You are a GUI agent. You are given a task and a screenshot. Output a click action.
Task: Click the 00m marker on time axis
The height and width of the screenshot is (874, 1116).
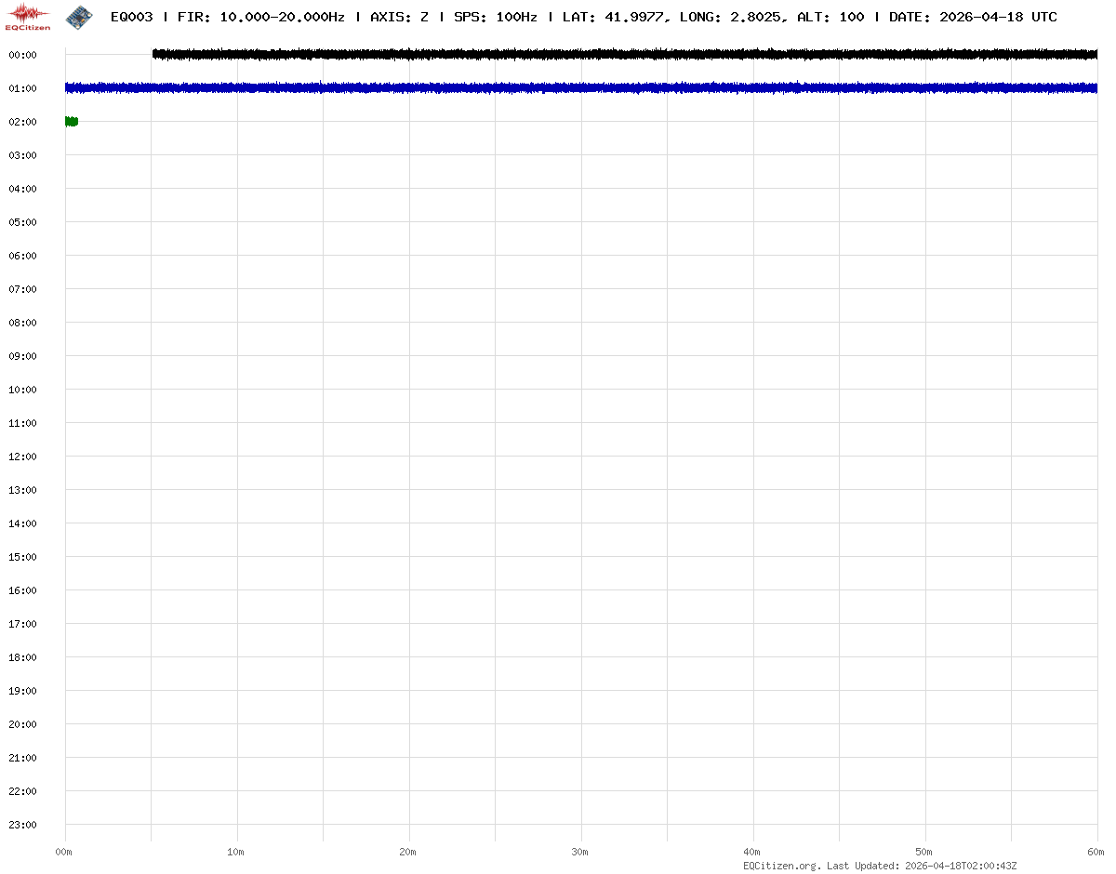click(64, 852)
